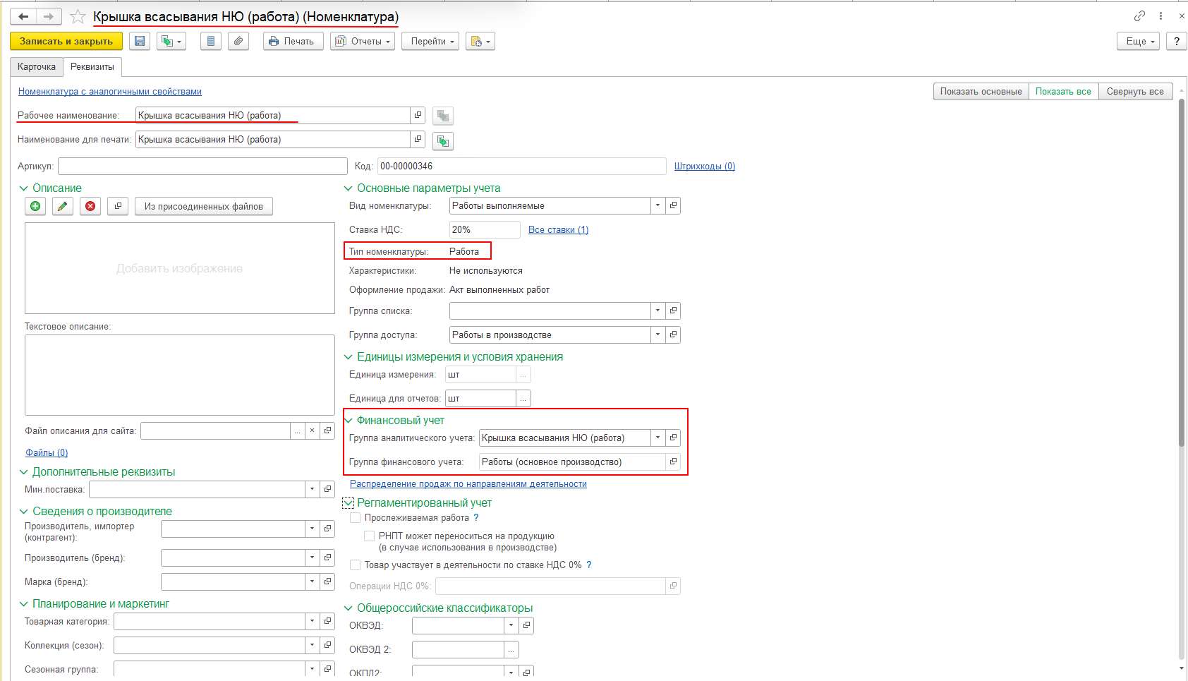Image resolution: width=1188 pixels, height=681 pixels.
Task: Click fill icon beside Наименование для печати
Action: coord(443,141)
